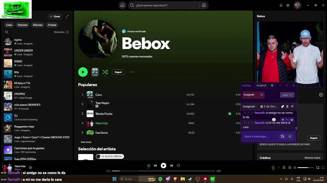
Task: Open Canciones que te gustan
Action: point(37,150)
